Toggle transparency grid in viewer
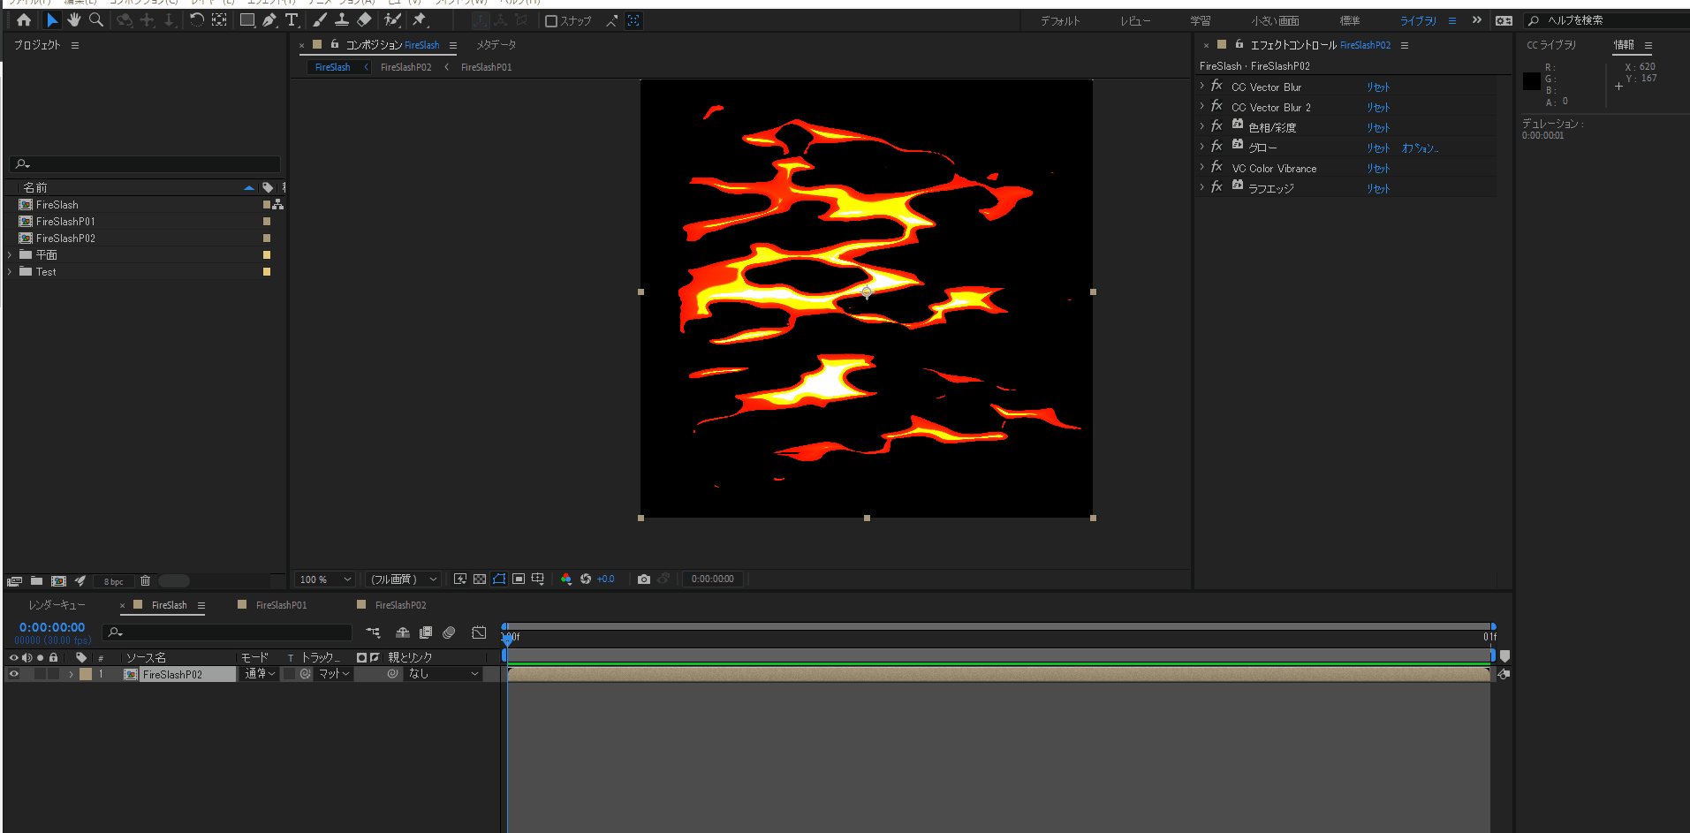The width and height of the screenshot is (1690, 833). [480, 579]
